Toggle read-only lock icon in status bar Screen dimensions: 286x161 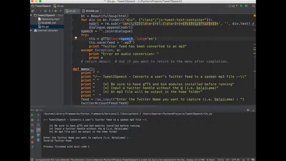[244, 160]
